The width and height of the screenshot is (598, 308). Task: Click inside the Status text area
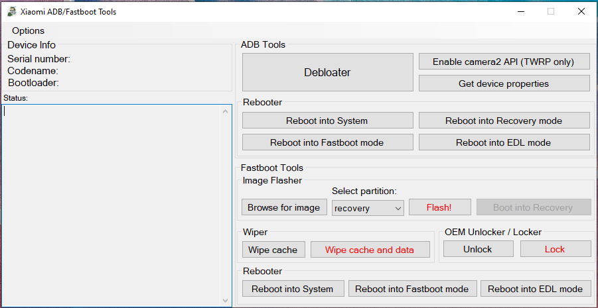[x=111, y=205]
